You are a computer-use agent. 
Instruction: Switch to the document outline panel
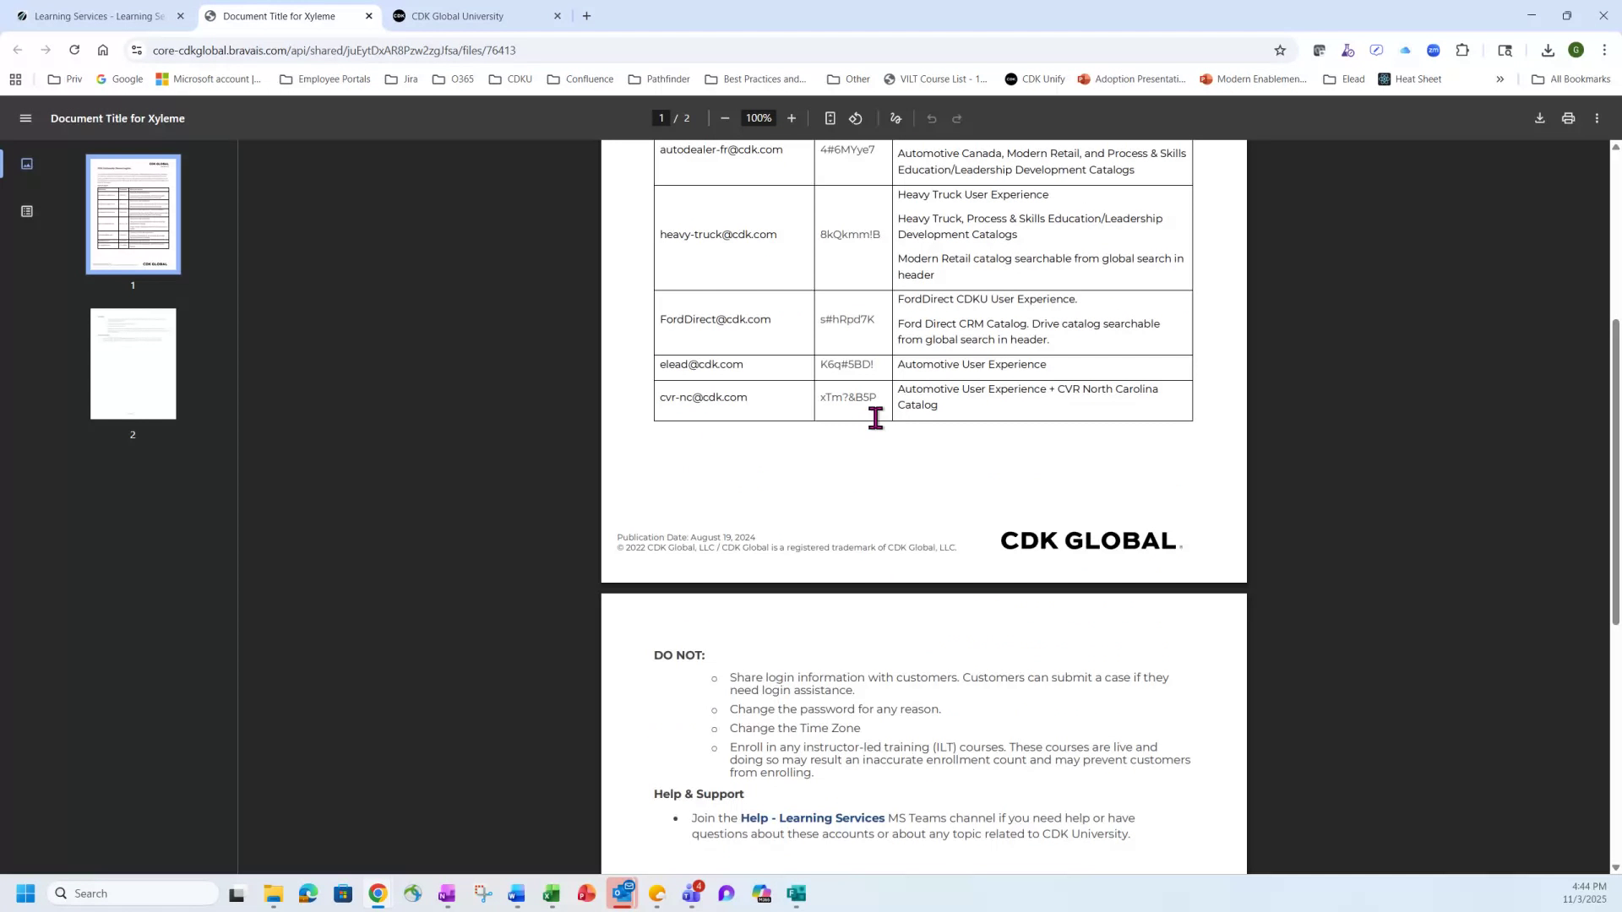28,211
